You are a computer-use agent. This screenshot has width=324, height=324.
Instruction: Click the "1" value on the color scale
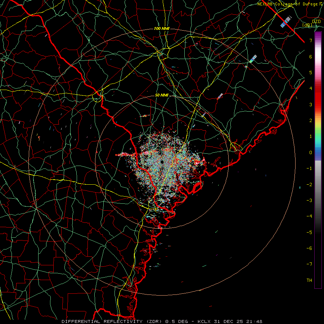pos(311,136)
